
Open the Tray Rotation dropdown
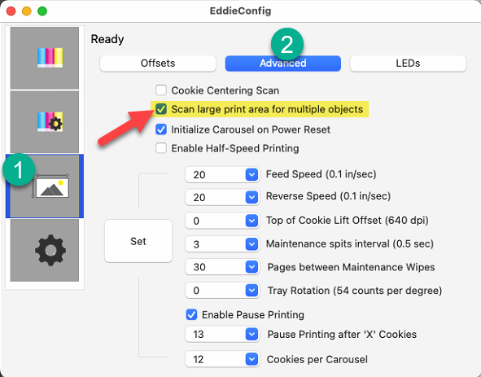[x=251, y=290]
